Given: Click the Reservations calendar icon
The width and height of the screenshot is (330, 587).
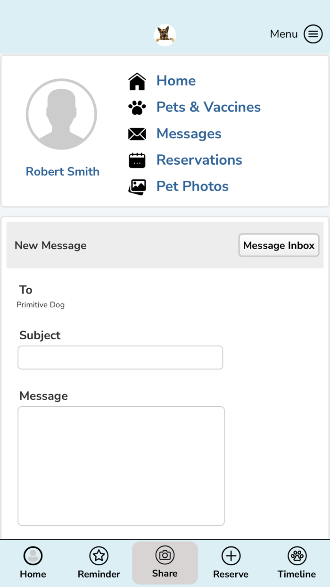Looking at the screenshot, I should (137, 160).
